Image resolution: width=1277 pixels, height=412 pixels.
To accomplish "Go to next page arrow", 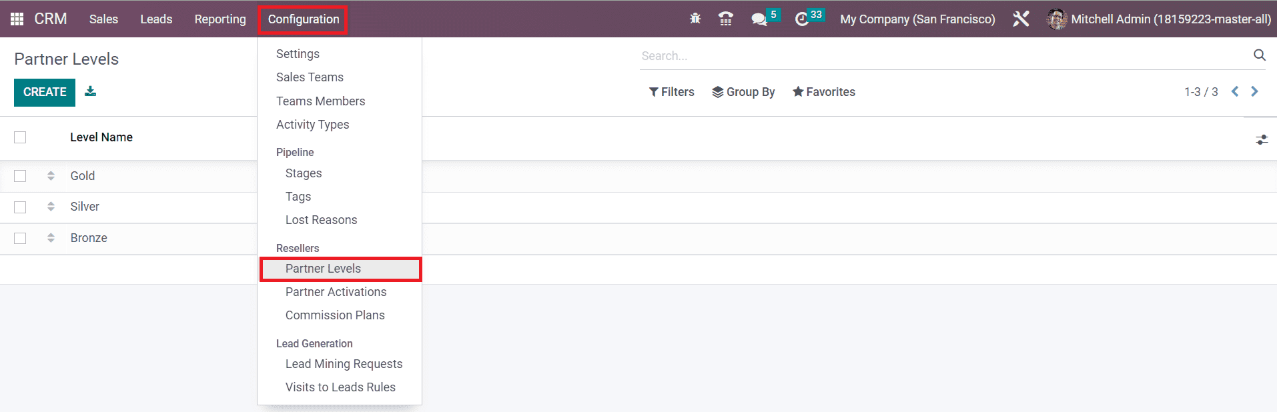I will coord(1254,92).
